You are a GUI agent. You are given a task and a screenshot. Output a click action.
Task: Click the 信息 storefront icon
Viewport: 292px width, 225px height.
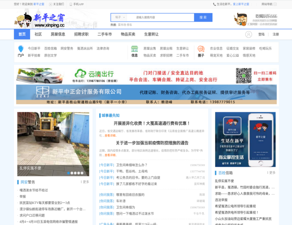click(134, 49)
